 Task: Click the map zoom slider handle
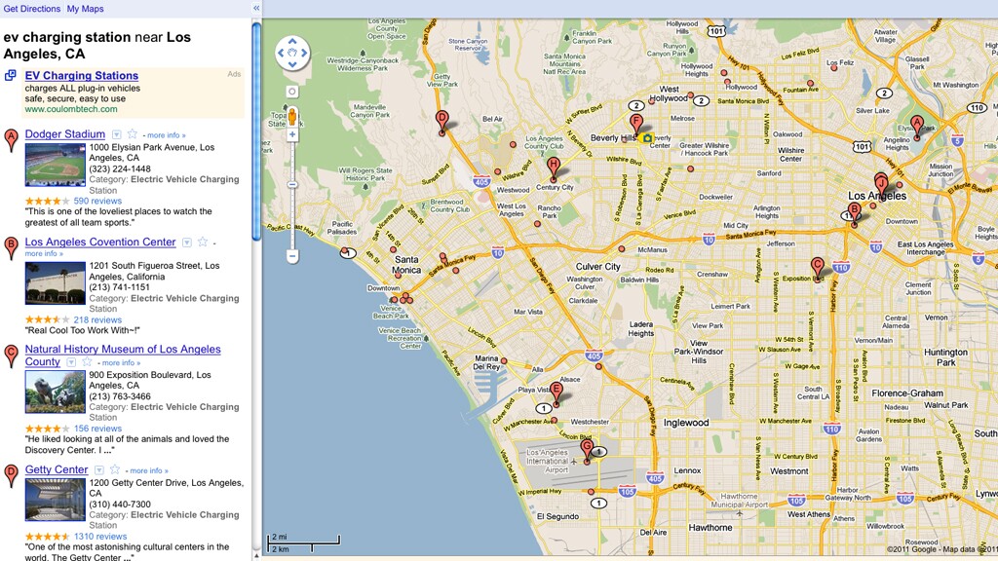click(x=292, y=184)
